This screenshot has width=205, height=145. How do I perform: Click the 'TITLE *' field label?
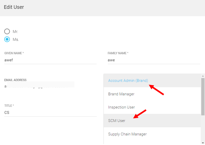pyautogui.click(x=9, y=106)
